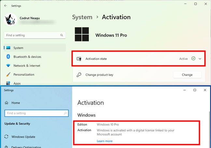Click the Windows 10 Pro edition text

point(108,124)
